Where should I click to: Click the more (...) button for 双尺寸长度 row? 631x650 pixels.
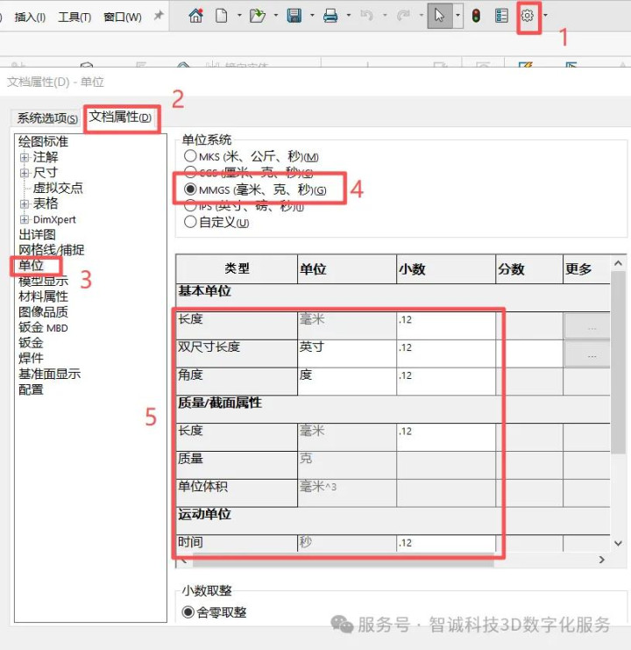tap(587, 354)
